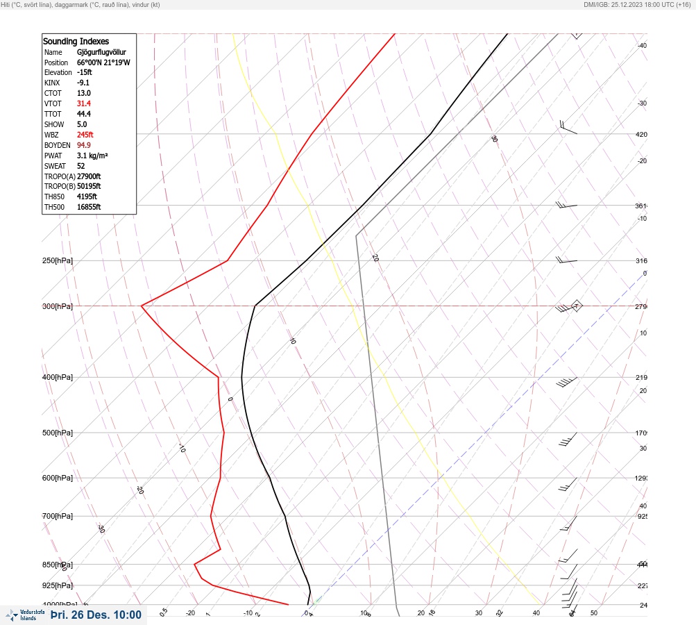Viewport: 696px width, 625px height.
Task: Click the wind barb at 700 hPa level
Action: (568, 524)
